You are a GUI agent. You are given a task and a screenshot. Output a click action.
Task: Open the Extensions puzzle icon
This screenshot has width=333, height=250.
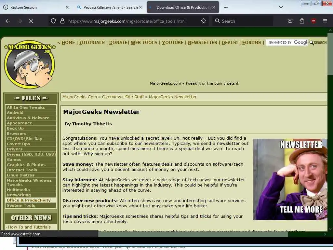click(x=302, y=21)
